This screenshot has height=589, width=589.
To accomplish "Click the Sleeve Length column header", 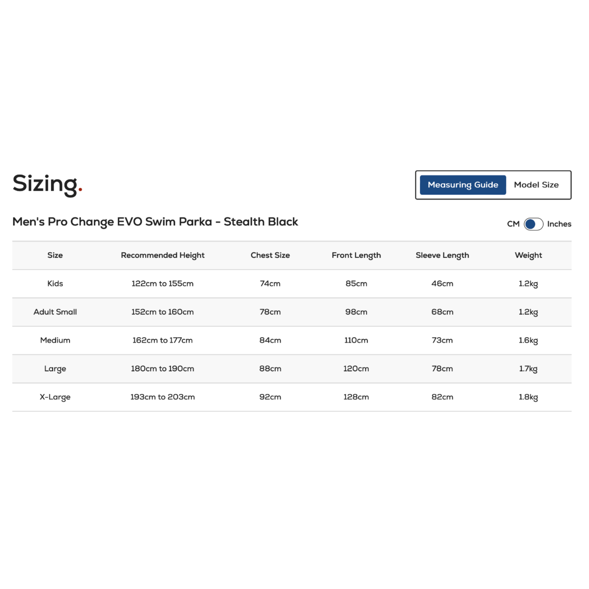I will coord(442,255).
